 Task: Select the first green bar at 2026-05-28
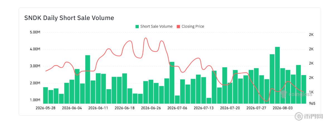coord(45,95)
